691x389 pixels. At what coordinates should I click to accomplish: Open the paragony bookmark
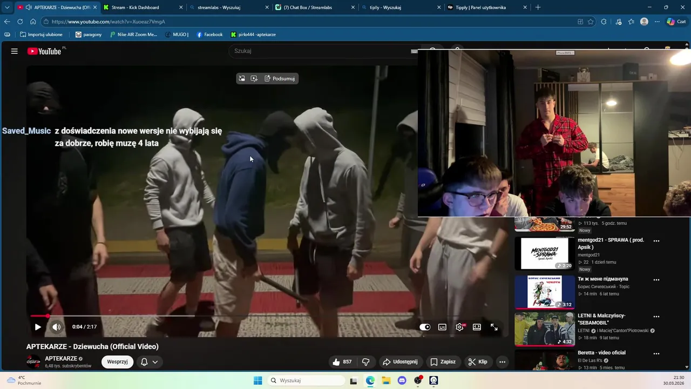(89, 35)
